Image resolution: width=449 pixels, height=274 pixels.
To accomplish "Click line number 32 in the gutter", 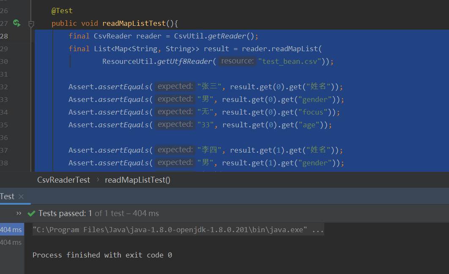I will point(4,87).
